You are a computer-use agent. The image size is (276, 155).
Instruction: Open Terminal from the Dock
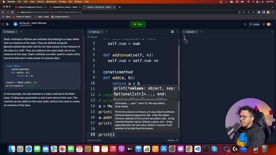click(x=206, y=149)
